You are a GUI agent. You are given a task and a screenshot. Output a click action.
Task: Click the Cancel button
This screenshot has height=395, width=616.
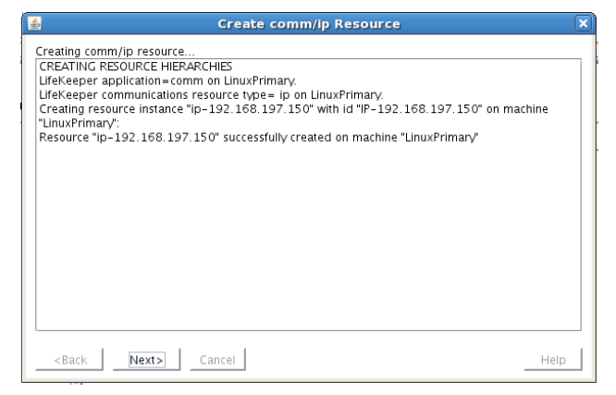(217, 359)
